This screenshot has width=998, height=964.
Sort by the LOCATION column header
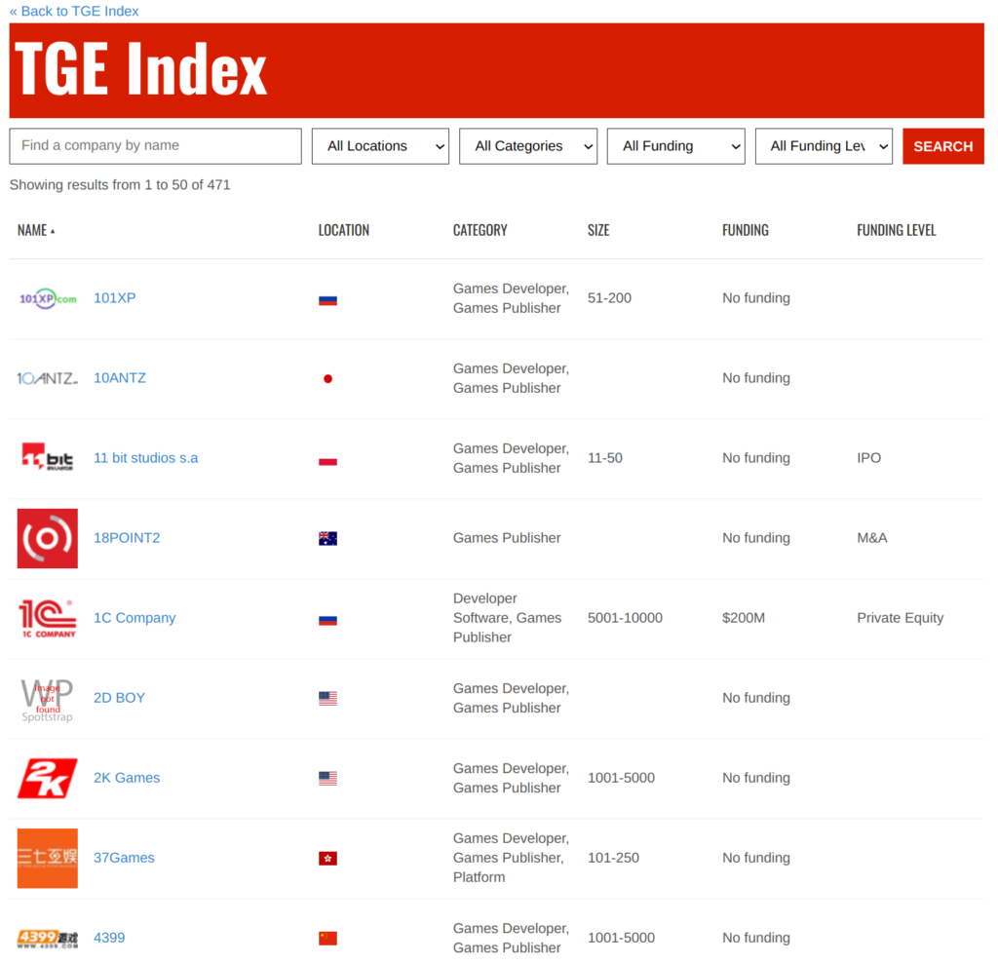[x=344, y=230]
